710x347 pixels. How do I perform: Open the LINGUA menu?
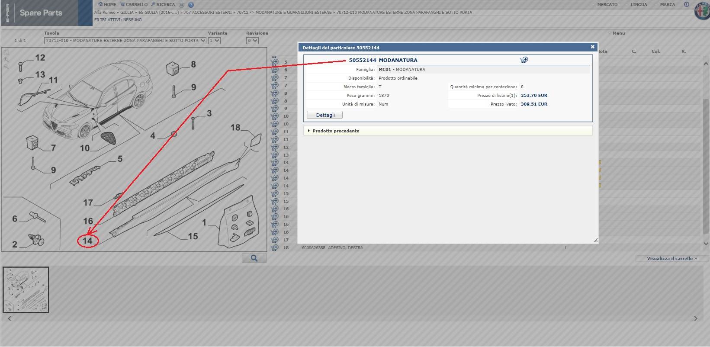(x=638, y=5)
